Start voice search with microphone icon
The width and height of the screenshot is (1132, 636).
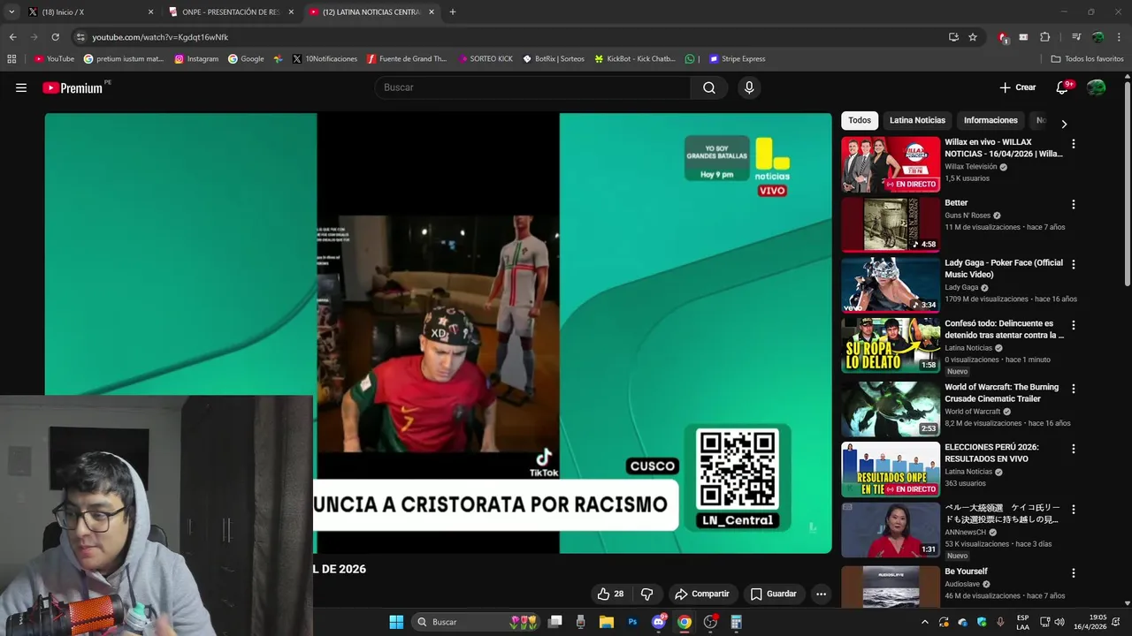[x=749, y=87]
